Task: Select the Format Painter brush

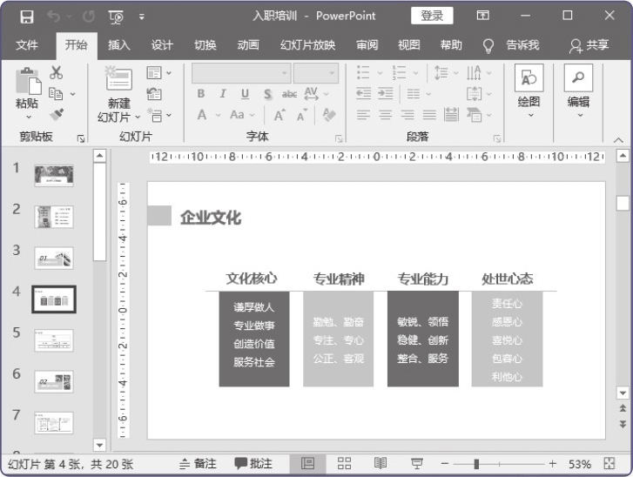Action: [57, 113]
